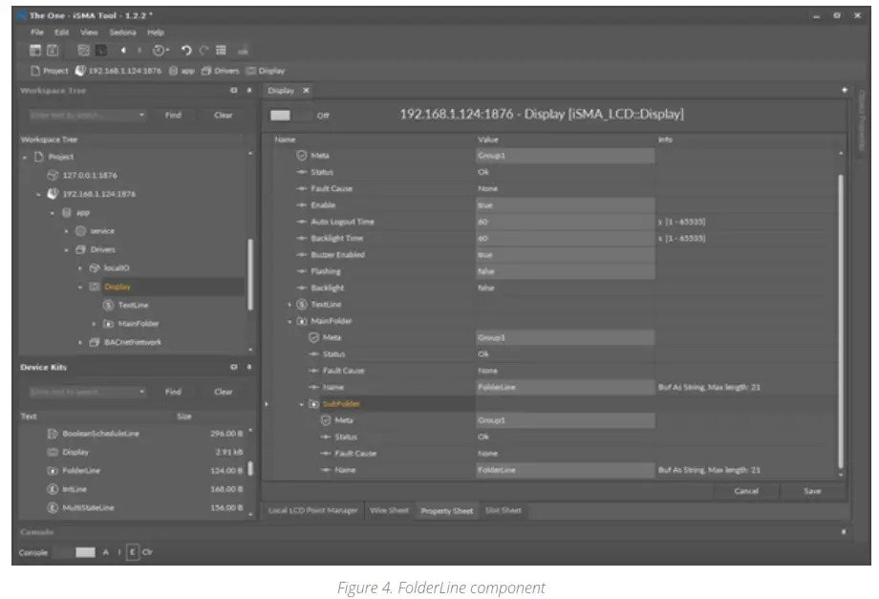Viewport: 879px width, 599px height.
Task: Expand the BACnetNetwork tree node
Action: pos(80,342)
